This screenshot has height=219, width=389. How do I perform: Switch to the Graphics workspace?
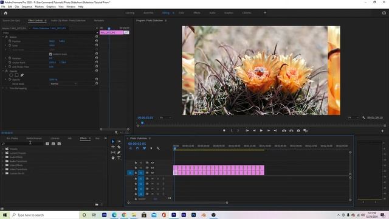pyautogui.click(x=229, y=13)
